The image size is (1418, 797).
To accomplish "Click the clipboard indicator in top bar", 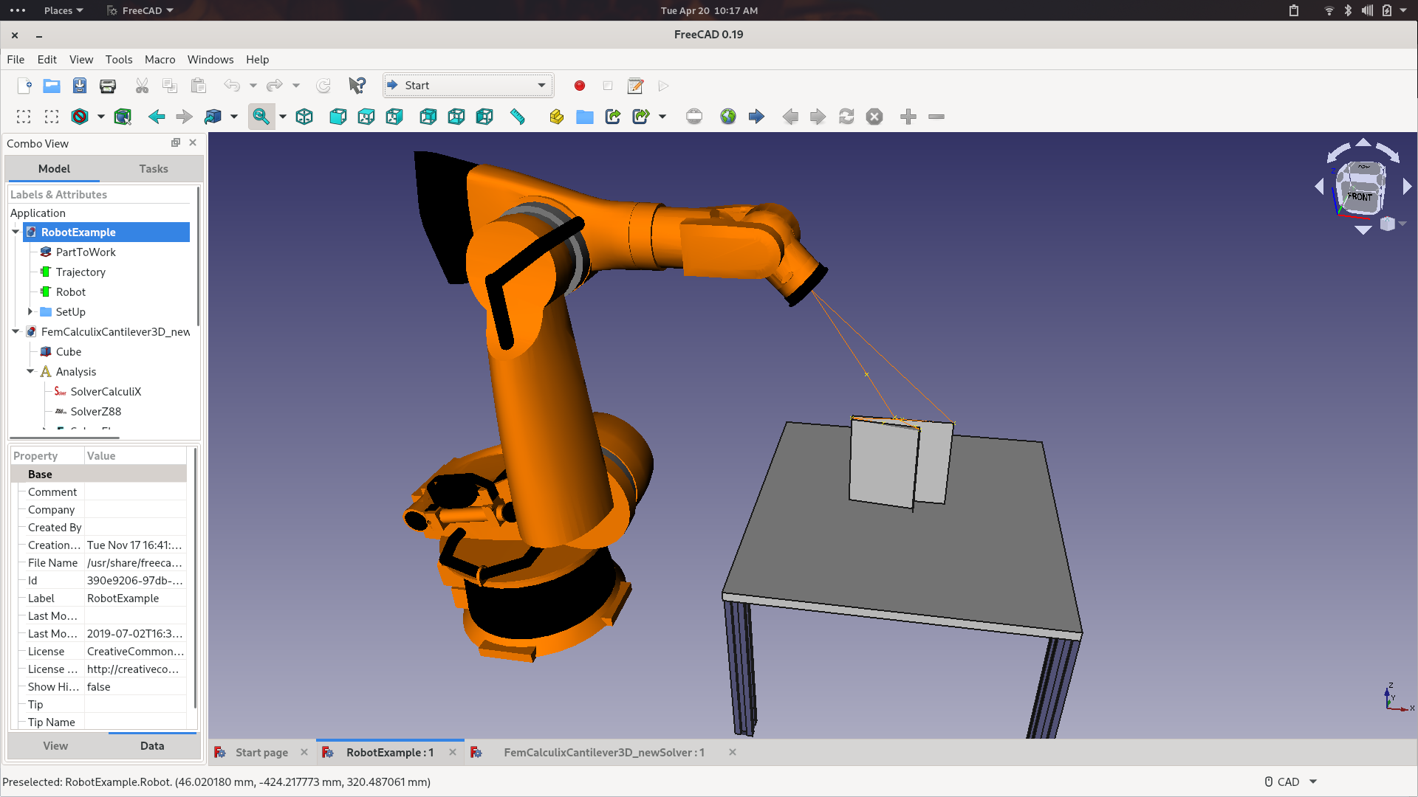I will click(x=1294, y=10).
